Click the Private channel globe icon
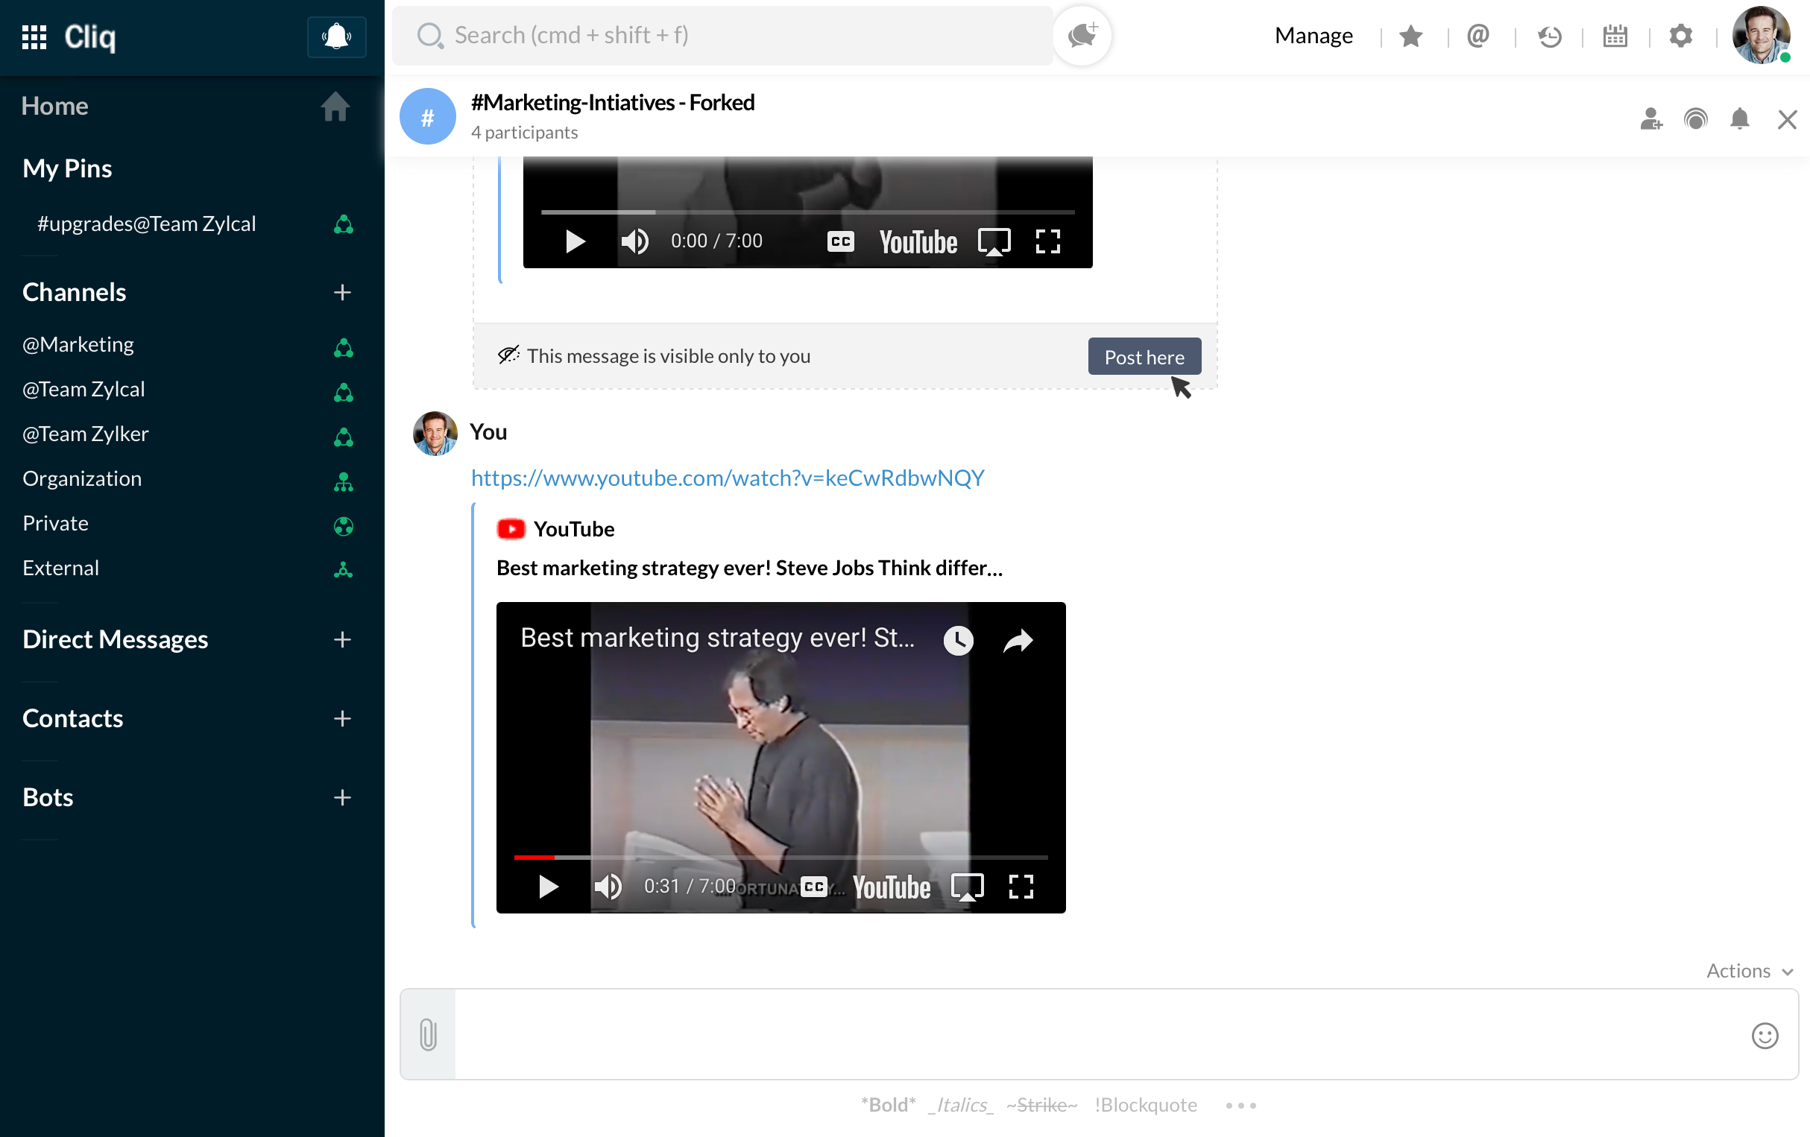 tap(344, 526)
